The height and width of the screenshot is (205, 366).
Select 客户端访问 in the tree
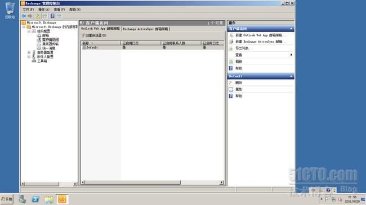pos(51,40)
